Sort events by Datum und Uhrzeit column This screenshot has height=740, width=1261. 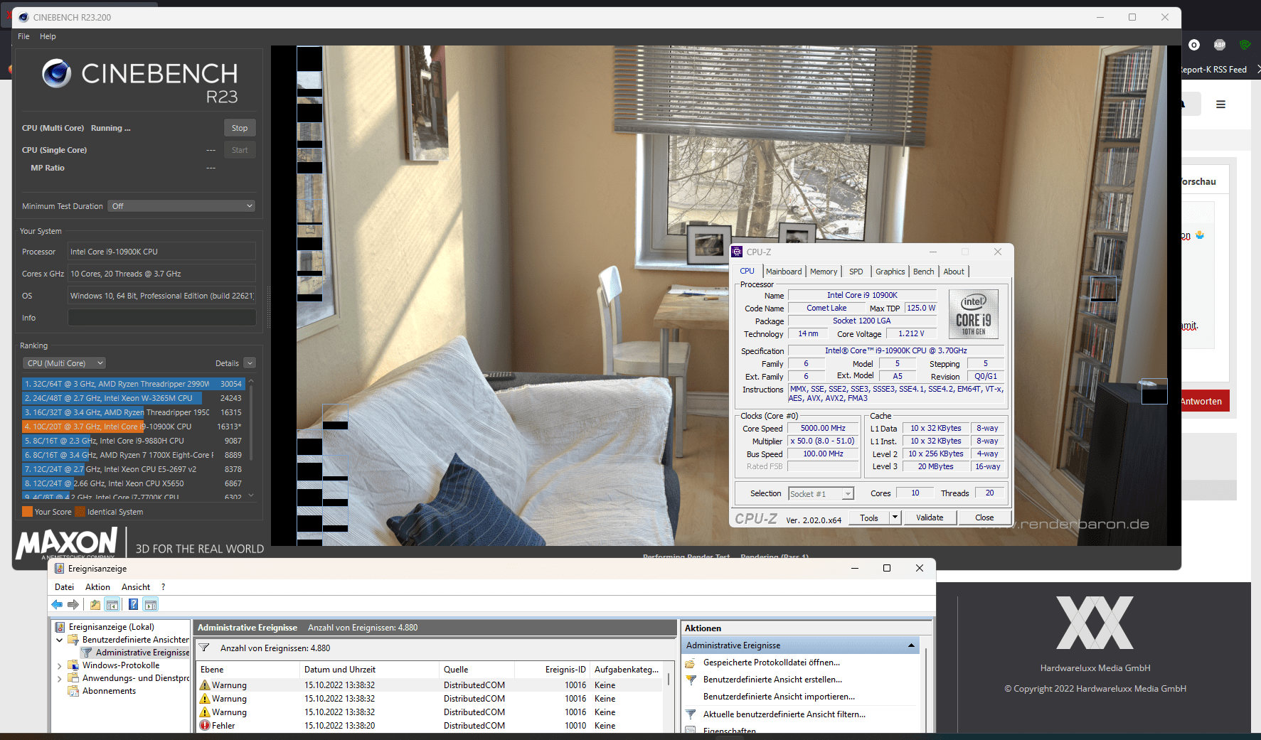369,670
